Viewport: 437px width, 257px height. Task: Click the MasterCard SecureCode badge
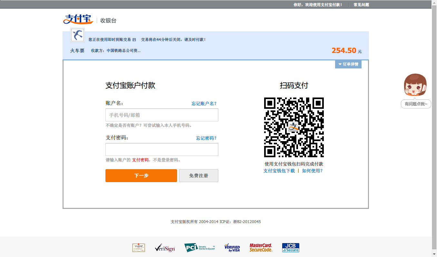[x=261, y=248]
